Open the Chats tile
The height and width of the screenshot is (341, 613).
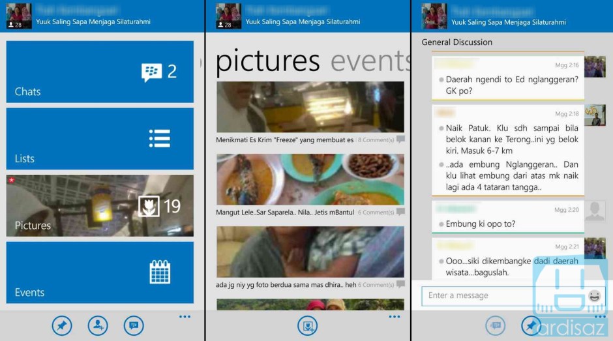point(100,72)
